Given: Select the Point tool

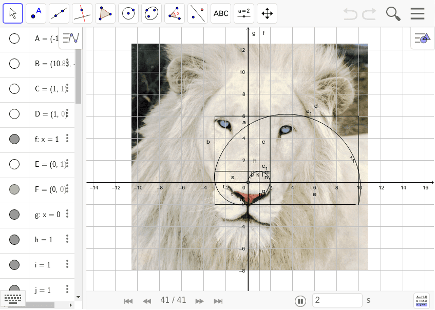Looking at the screenshot, I should coord(36,13).
